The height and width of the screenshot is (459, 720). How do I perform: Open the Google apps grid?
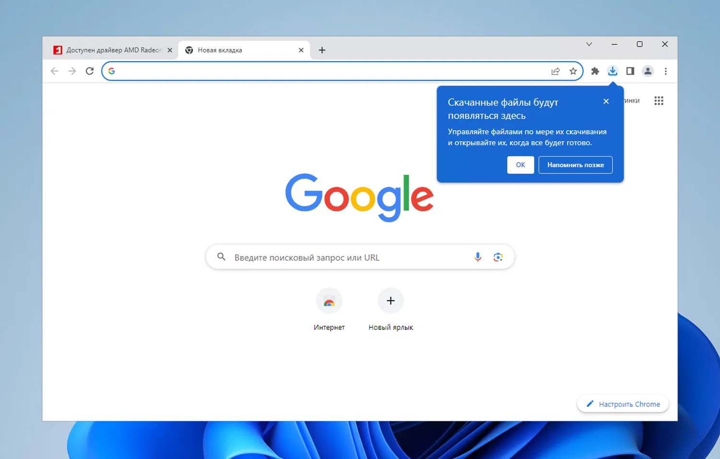659,101
